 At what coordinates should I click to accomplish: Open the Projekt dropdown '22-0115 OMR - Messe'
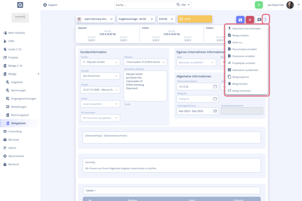coord(100,90)
